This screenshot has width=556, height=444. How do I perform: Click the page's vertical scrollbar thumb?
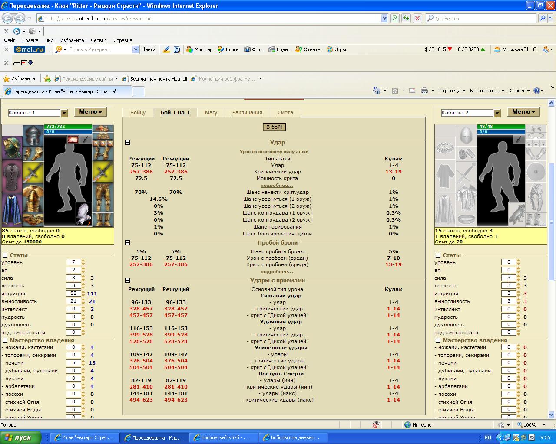point(552,221)
